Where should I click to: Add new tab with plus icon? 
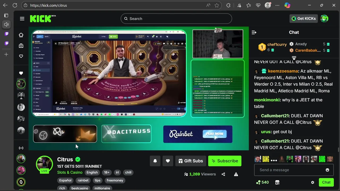[x=6, y=54]
